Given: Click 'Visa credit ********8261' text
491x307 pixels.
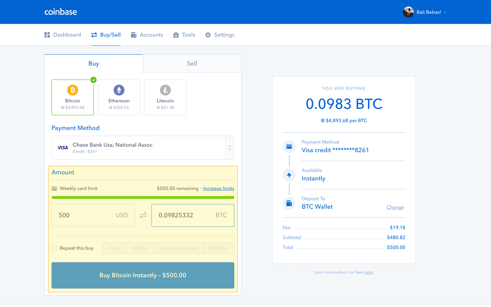Looking at the screenshot, I should tap(335, 150).
